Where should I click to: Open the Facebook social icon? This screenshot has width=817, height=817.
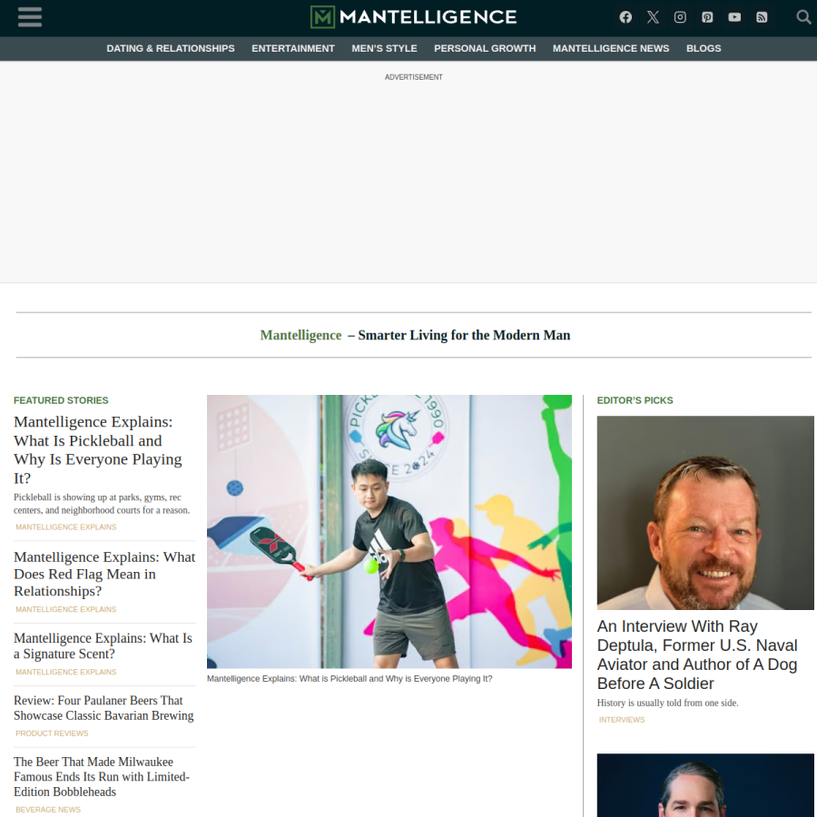click(625, 17)
